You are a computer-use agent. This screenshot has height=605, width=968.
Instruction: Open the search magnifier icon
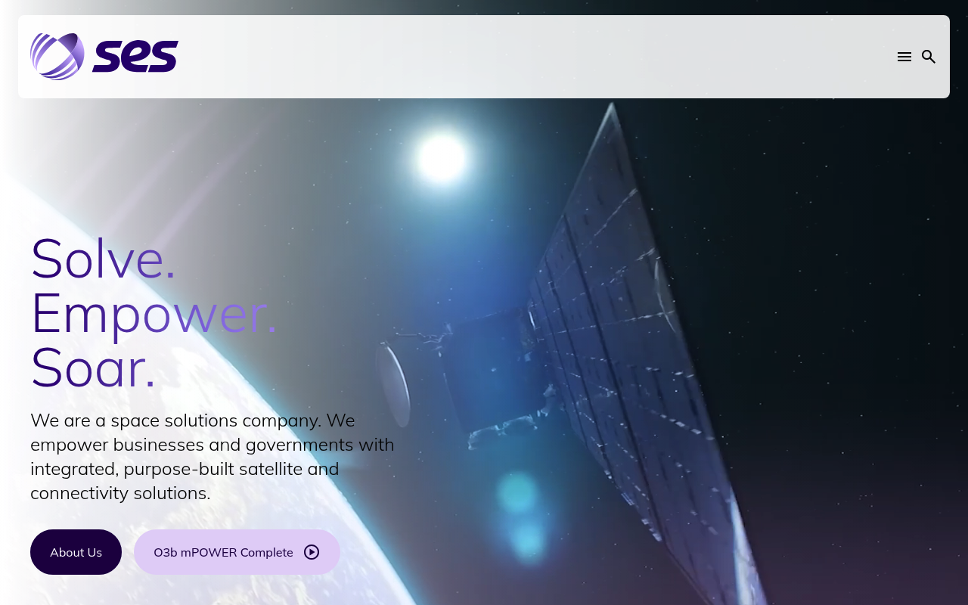pos(929,57)
